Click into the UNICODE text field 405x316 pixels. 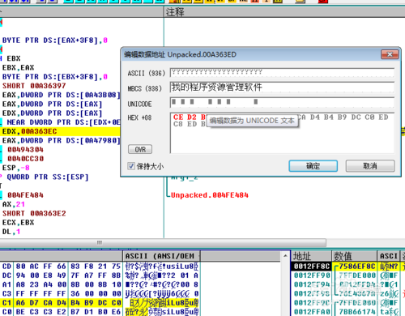pos(282,102)
